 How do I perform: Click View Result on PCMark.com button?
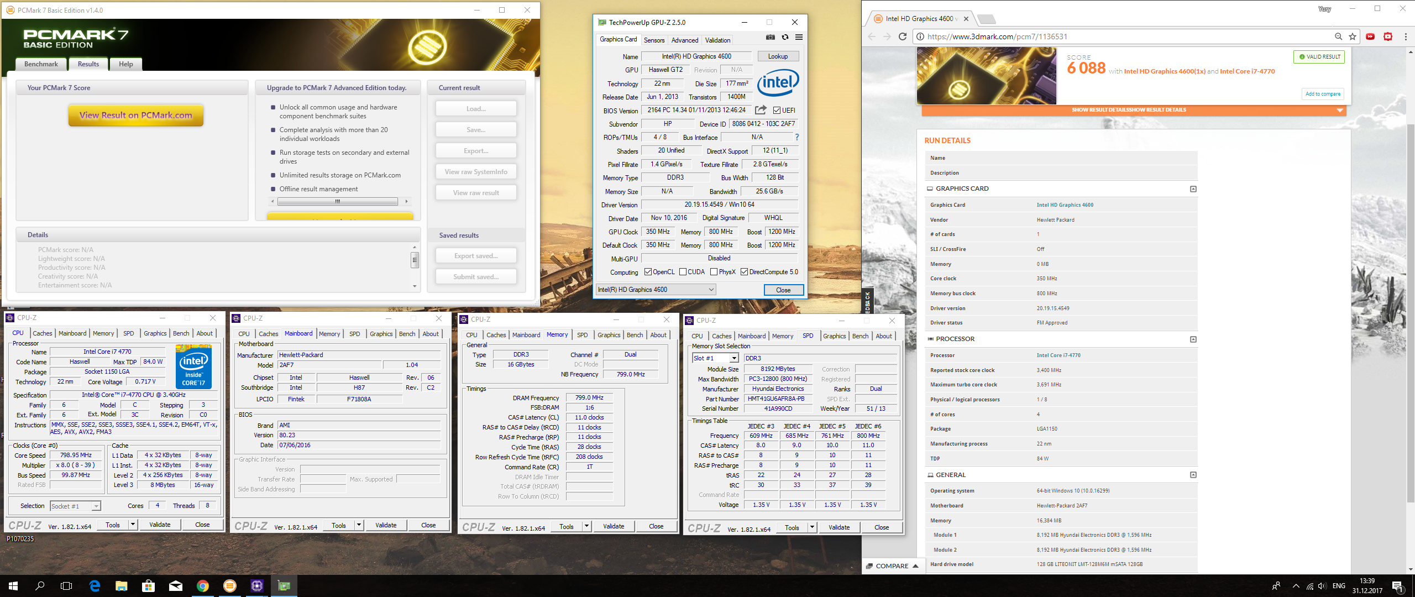[136, 116]
